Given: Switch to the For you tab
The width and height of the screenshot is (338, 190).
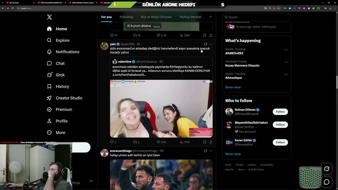Looking at the screenshot, I should tap(106, 17).
